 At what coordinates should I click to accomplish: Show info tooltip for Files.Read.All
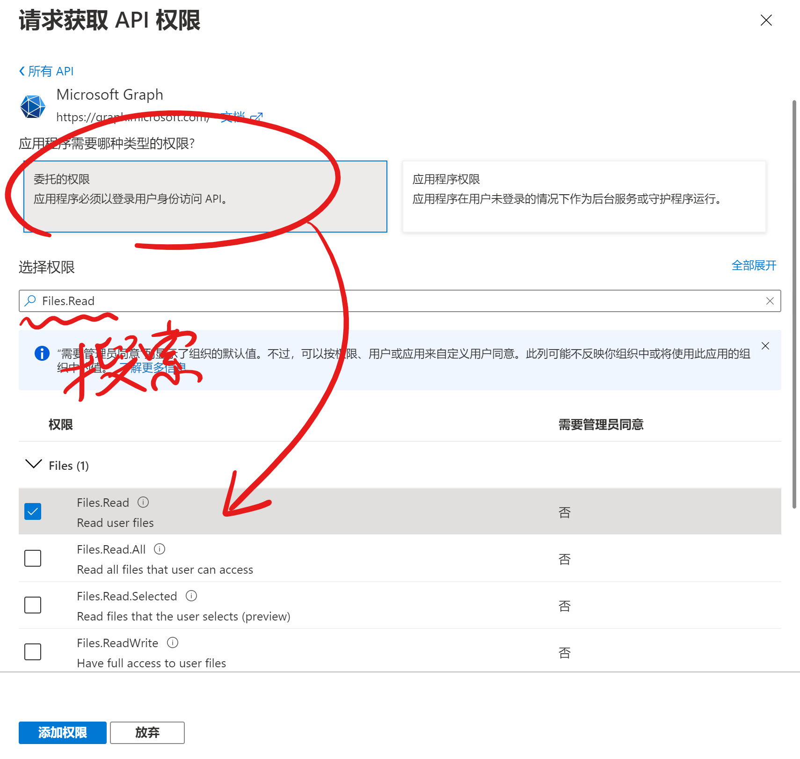point(160,549)
